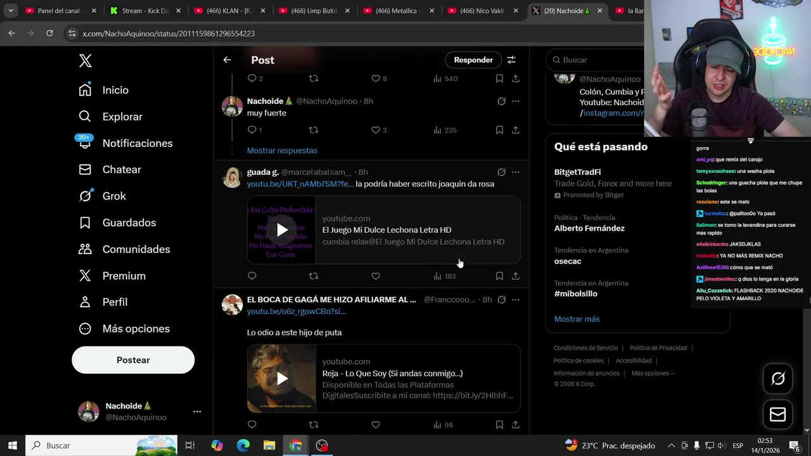Click Grok icon on 'muy fuerte' post
Image resolution: width=811 pixels, height=456 pixels.
(501, 101)
